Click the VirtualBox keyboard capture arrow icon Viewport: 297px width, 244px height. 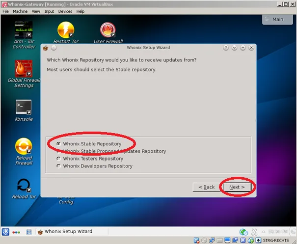click(258, 241)
